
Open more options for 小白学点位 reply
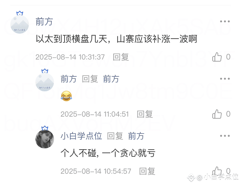(225, 136)
